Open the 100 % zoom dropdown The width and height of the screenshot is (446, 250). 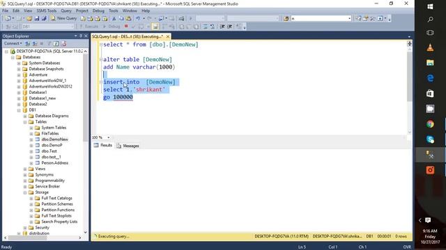(x=109, y=137)
